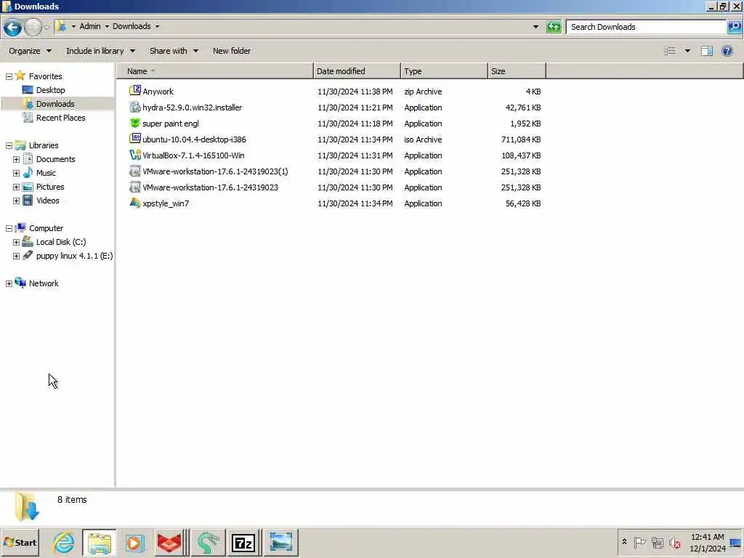The image size is (744, 558).
Task: Expand the Music library node
Action: tap(16, 173)
